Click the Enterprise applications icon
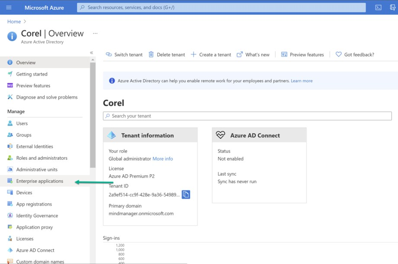Viewport: 398px width, 264px height. [x=10, y=181]
